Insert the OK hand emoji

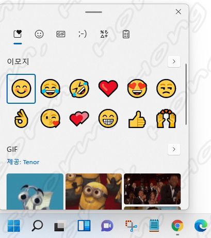[x=21, y=119]
